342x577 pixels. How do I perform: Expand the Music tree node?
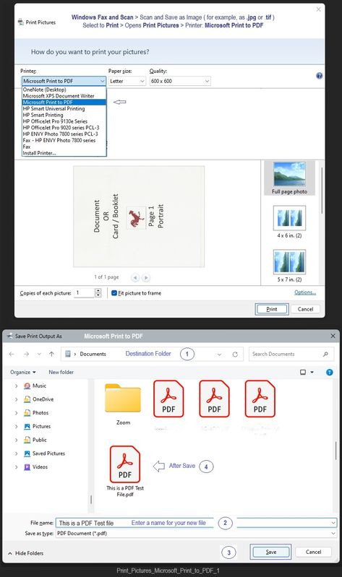point(16,386)
